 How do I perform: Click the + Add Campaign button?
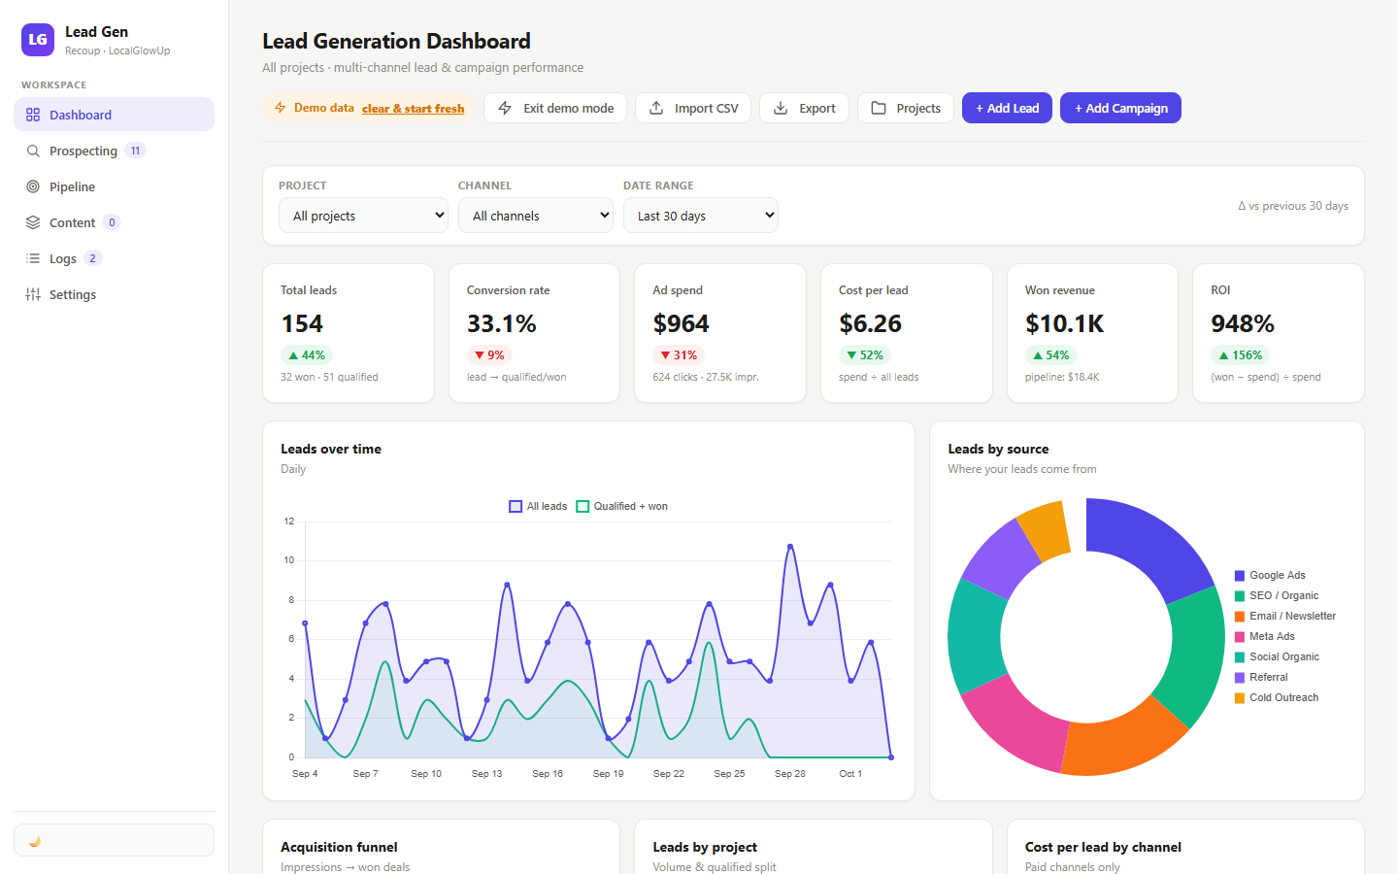click(x=1120, y=108)
